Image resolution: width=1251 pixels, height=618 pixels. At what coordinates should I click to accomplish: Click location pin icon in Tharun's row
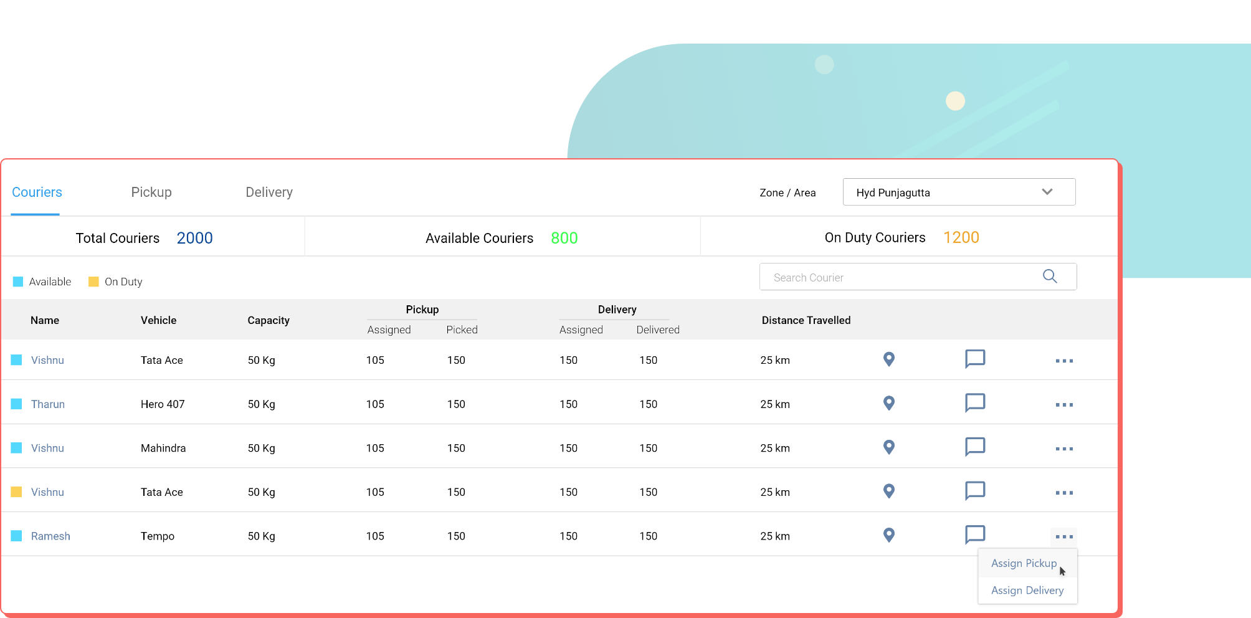pyautogui.click(x=889, y=403)
